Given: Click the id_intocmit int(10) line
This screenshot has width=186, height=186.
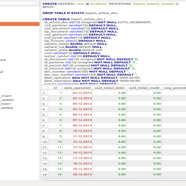Looking at the screenshot, I should [90, 68].
